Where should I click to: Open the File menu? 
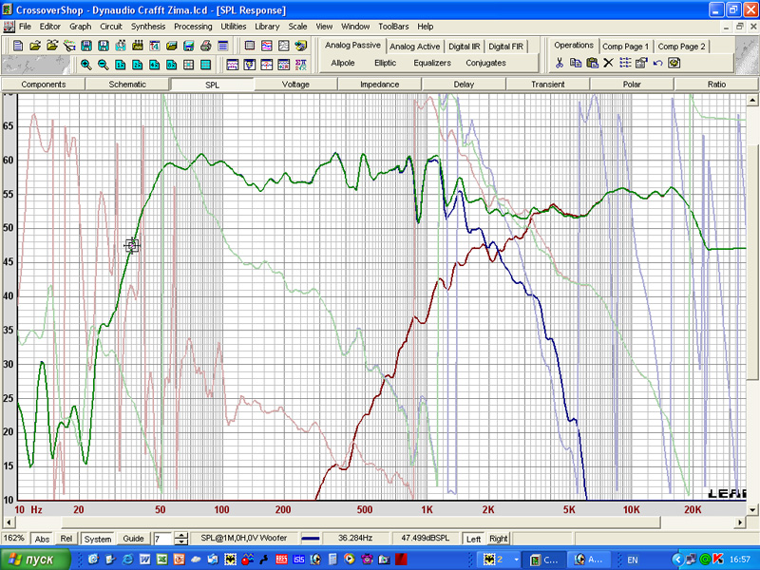[25, 27]
